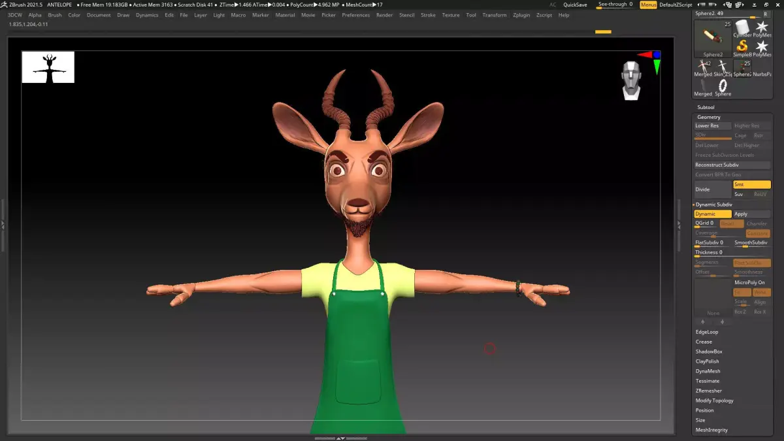Open the Transform menu
Viewport: 784px width, 441px height.
tap(494, 15)
